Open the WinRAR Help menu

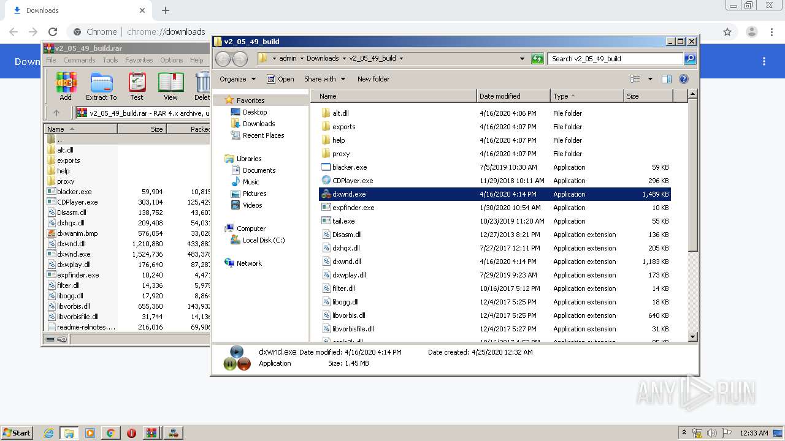[x=196, y=60]
